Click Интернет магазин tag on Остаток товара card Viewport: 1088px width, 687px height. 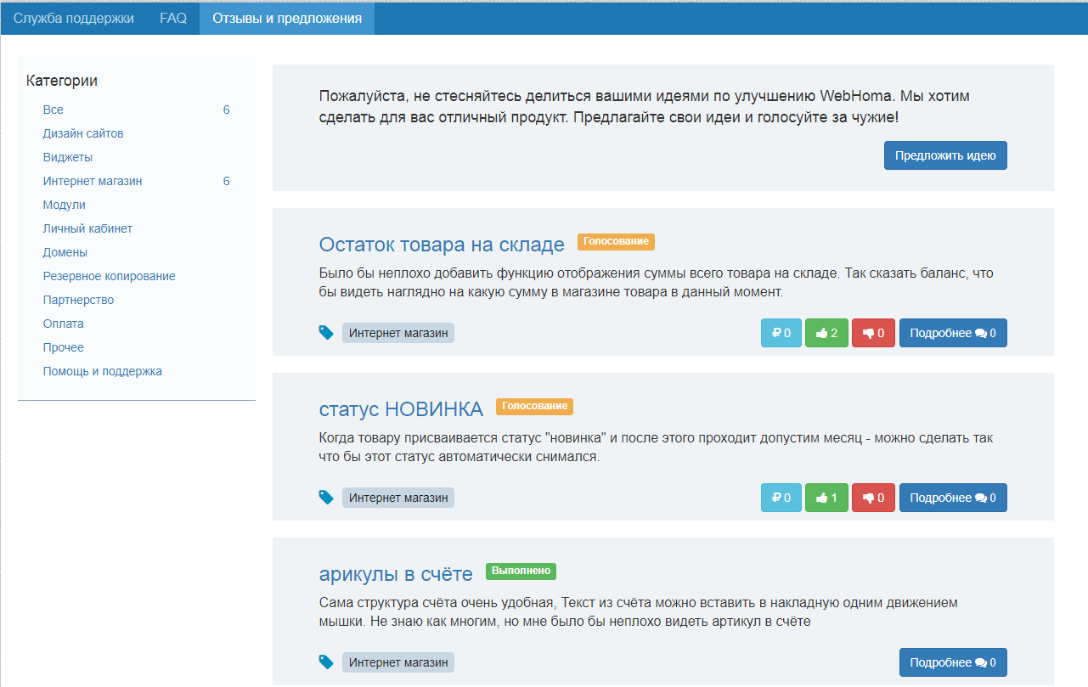click(398, 333)
